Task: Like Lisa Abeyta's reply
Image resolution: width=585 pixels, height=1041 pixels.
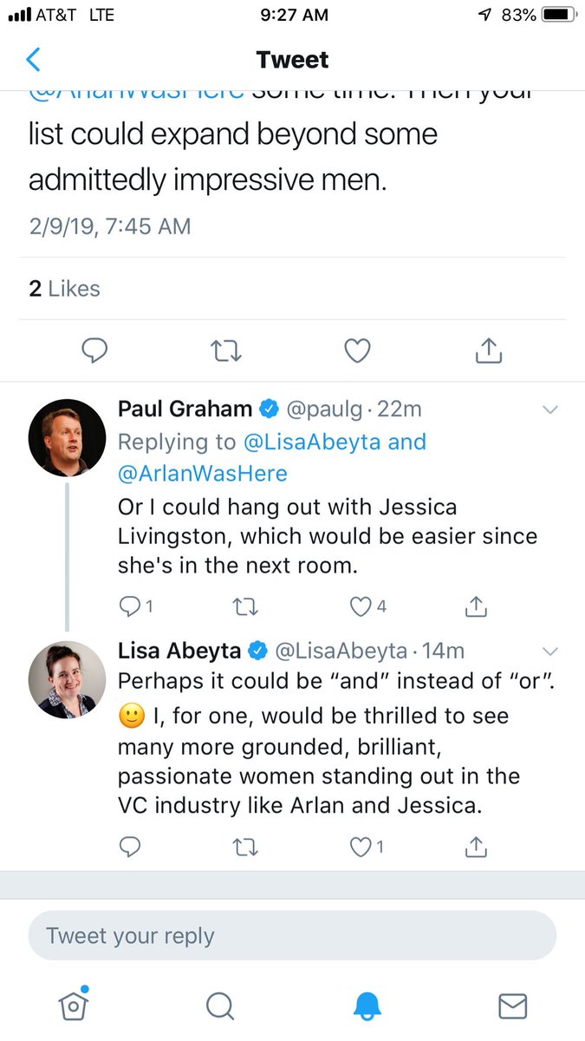Action: pyautogui.click(x=361, y=846)
